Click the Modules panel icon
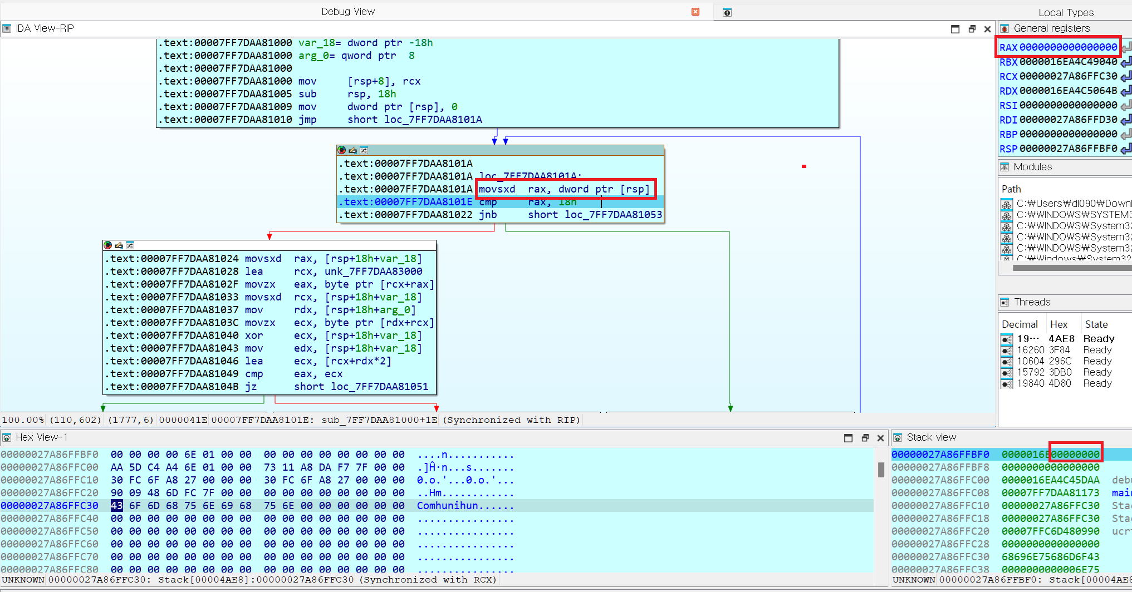Image resolution: width=1132 pixels, height=592 pixels. 1004,167
